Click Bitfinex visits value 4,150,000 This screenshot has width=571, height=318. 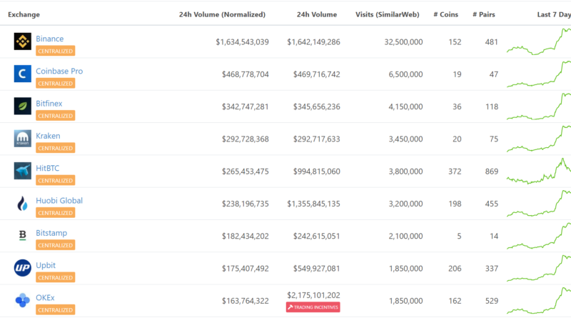coord(405,107)
